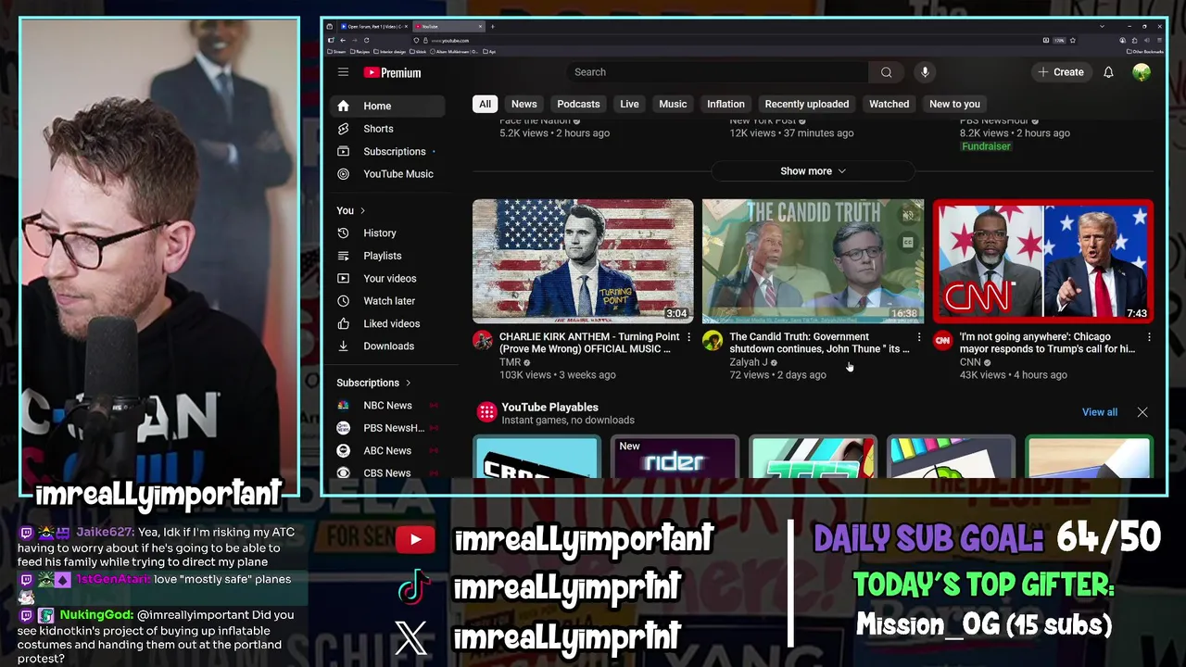Viewport: 1186px width, 667px height.
Task: Open the Charlie Kirk Anthem video thumbnail
Action: (583, 260)
